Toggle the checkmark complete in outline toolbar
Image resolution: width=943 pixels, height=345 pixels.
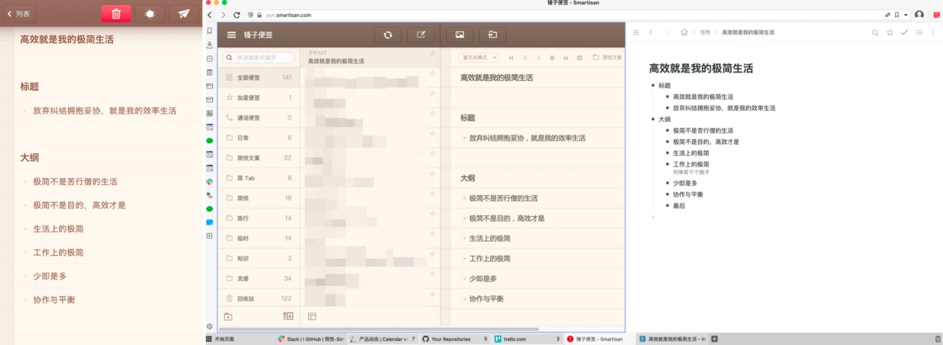904,33
